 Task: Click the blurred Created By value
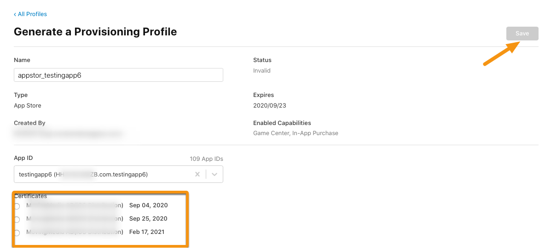pyautogui.click(x=68, y=133)
